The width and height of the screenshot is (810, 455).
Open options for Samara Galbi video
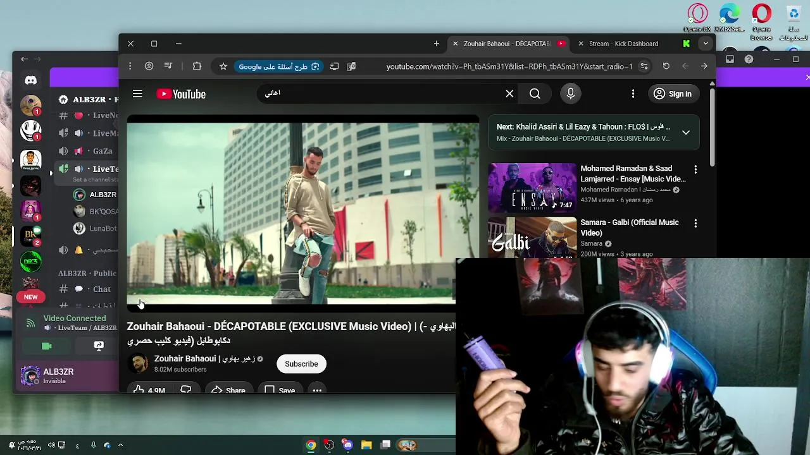pyautogui.click(x=695, y=223)
